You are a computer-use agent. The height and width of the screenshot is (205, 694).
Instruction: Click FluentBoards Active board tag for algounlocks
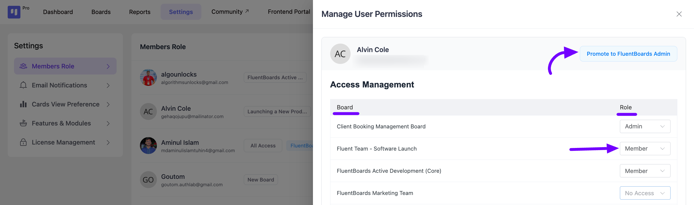pyautogui.click(x=275, y=77)
